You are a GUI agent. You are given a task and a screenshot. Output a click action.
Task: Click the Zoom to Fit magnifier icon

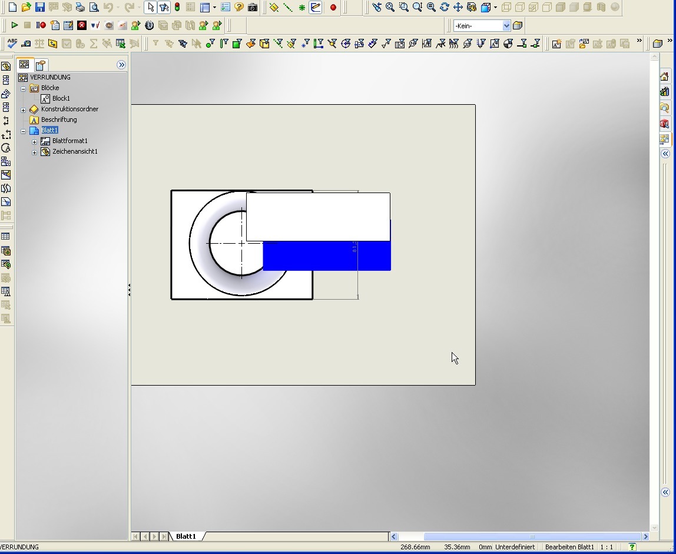point(390,8)
